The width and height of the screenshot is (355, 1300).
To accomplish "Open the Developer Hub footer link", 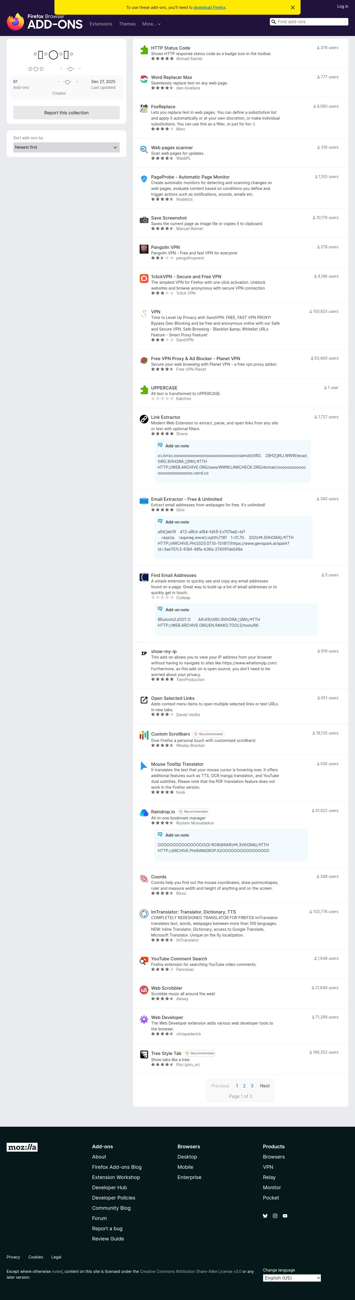I will click(x=109, y=1187).
